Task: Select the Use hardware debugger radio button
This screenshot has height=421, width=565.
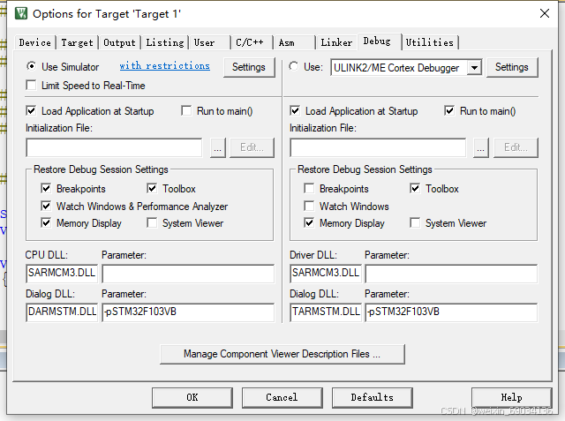Action: click(x=294, y=66)
